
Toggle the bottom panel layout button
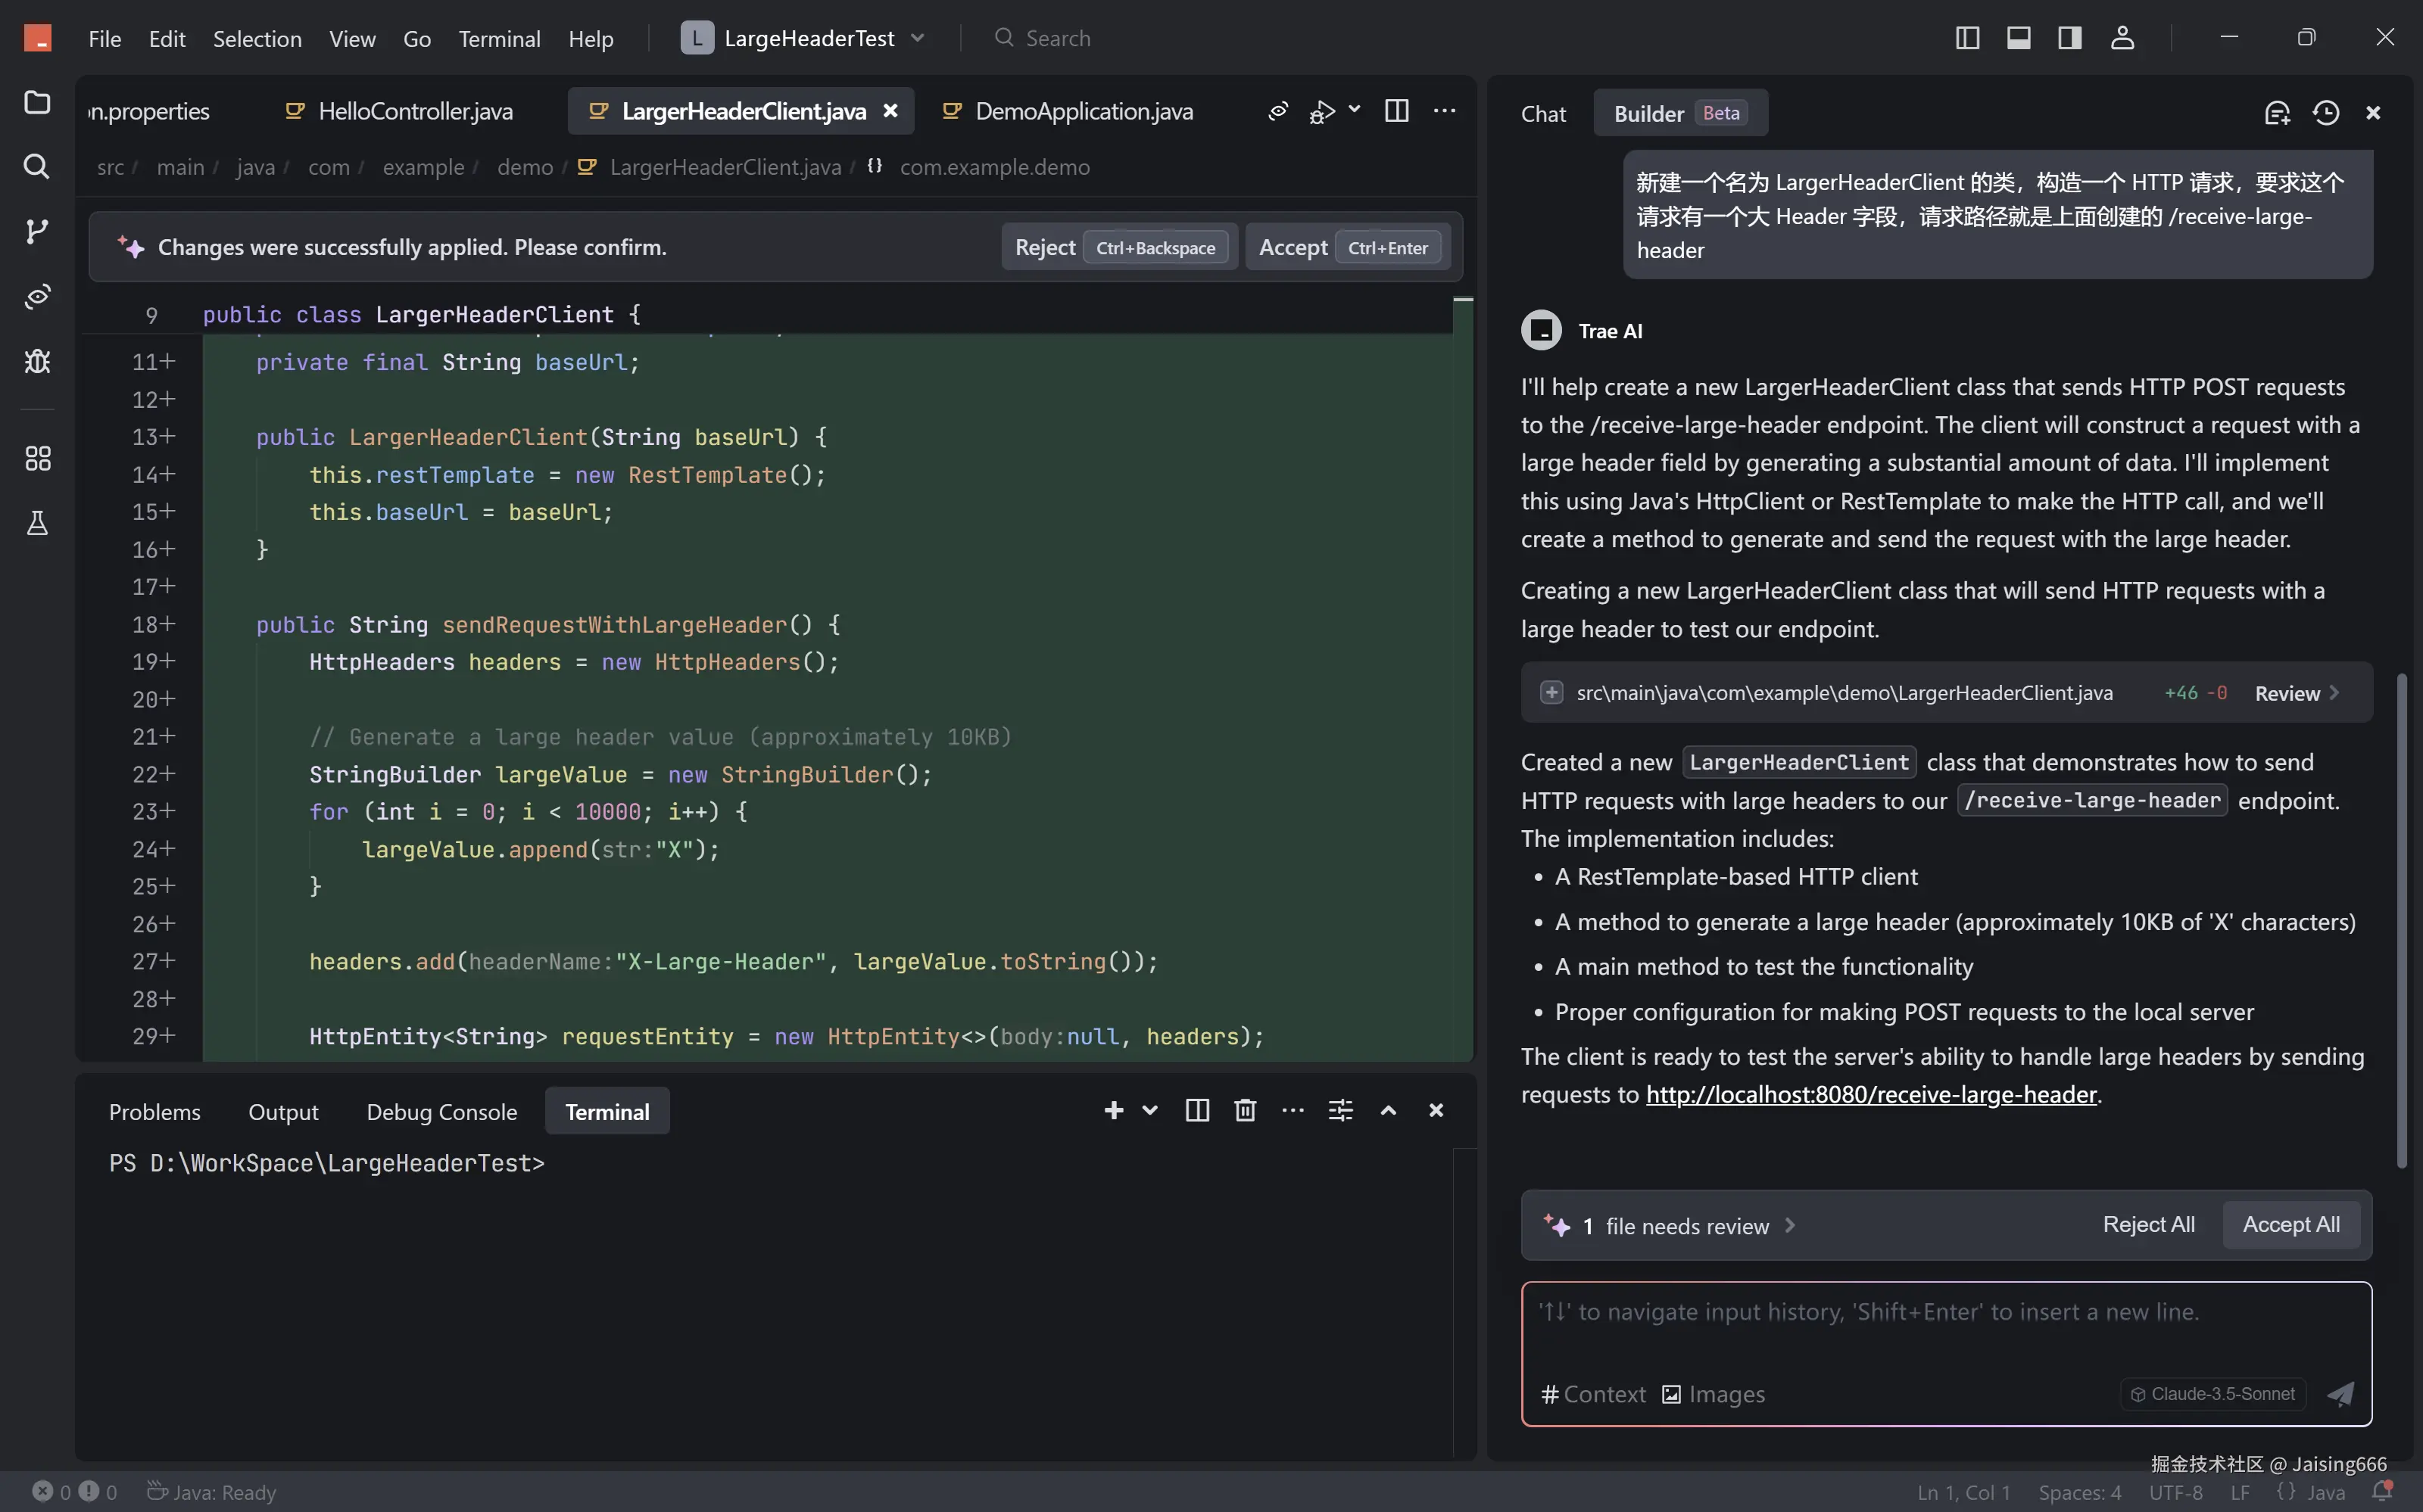click(2018, 38)
